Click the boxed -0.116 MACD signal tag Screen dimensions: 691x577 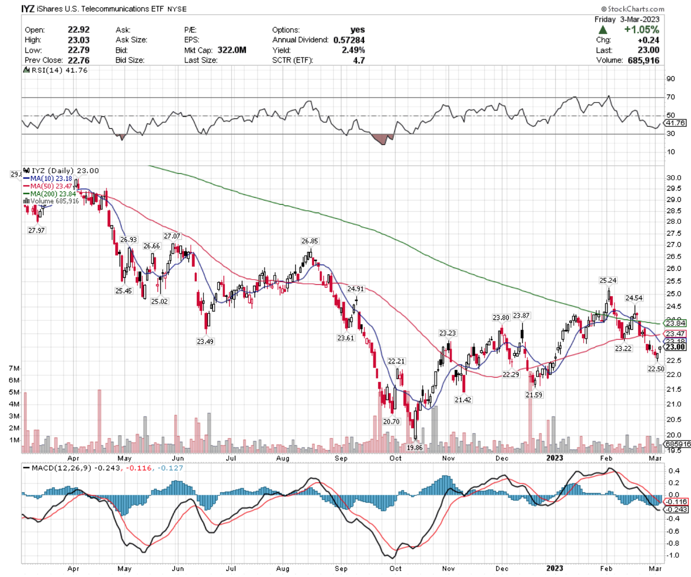click(x=676, y=502)
